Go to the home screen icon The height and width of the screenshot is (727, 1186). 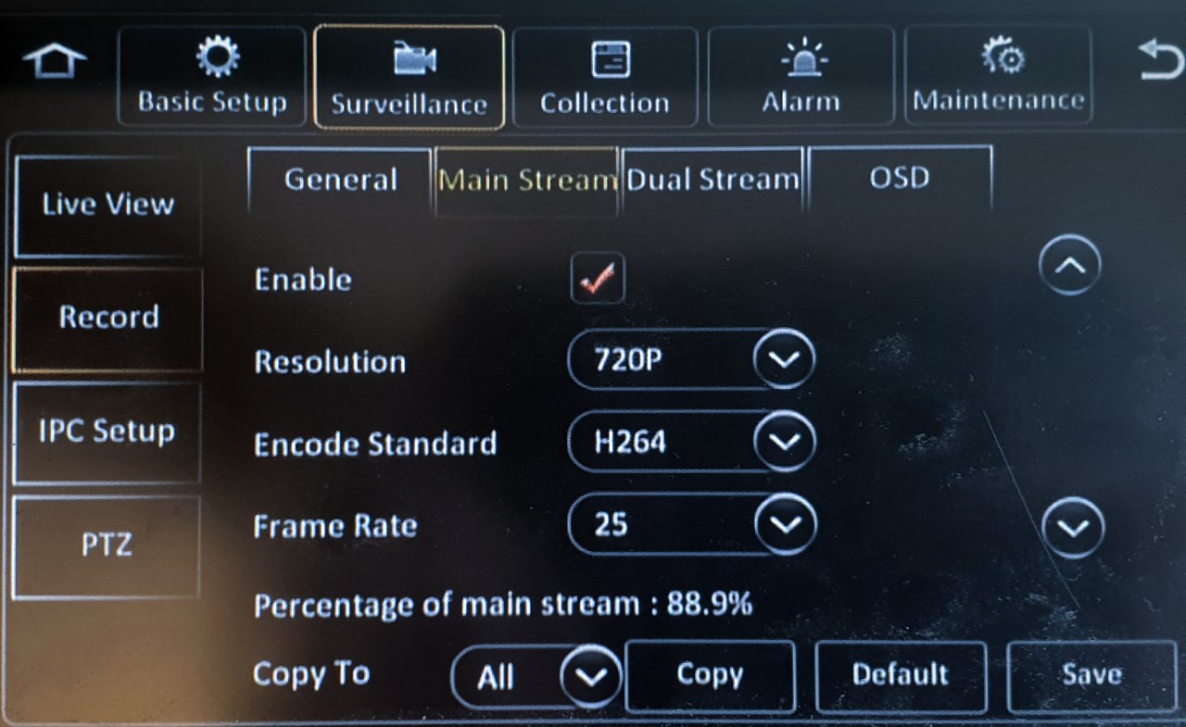pos(55,61)
